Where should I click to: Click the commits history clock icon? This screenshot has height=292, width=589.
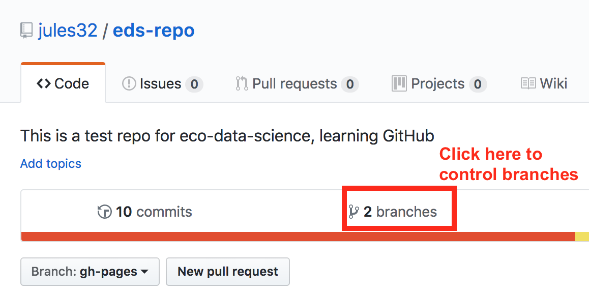point(104,212)
